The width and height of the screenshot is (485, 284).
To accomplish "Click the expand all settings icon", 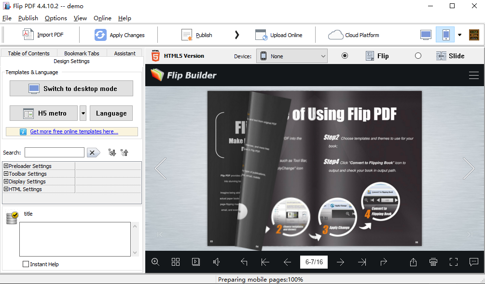I will click(x=112, y=152).
